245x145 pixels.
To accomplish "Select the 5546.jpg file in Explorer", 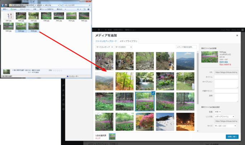I will (x=34, y=27).
